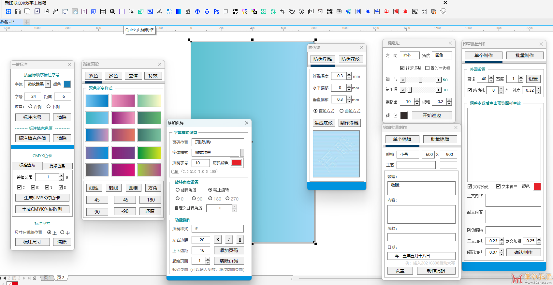Screen dimensions: 553x285
Task: Switch to the 防伪花纹 tab
Action: click(x=351, y=59)
